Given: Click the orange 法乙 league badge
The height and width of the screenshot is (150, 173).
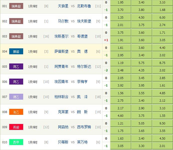Looking at the screenshot, I should [16, 112].
